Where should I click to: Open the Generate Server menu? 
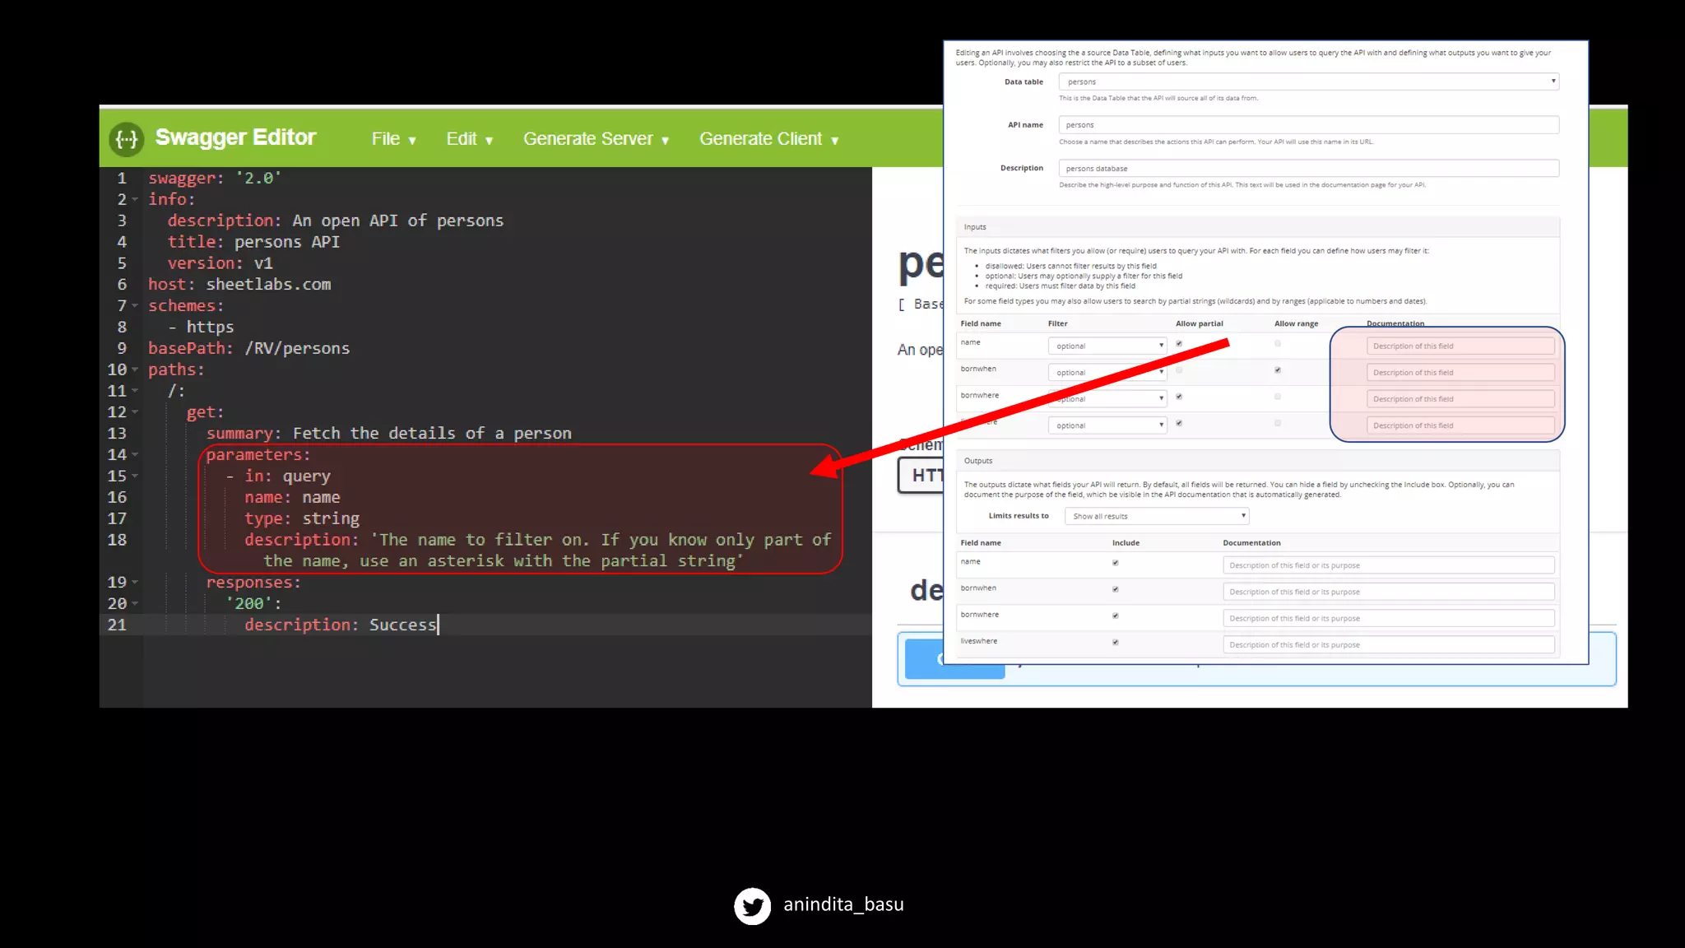coord(596,139)
